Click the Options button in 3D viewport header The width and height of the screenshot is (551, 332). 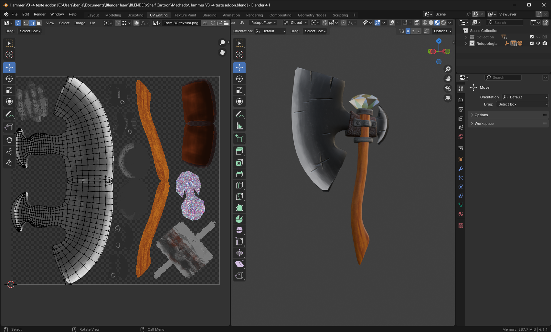click(442, 31)
